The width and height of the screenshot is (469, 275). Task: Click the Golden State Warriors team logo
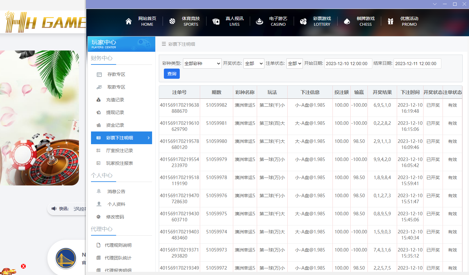tap(66, 258)
